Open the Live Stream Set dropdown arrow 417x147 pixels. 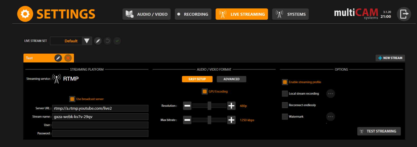click(87, 41)
